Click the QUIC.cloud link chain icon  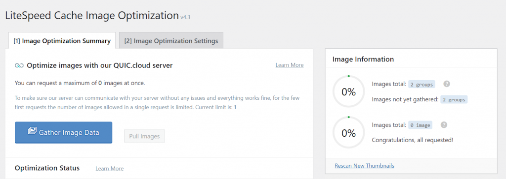pyautogui.click(x=19, y=65)
